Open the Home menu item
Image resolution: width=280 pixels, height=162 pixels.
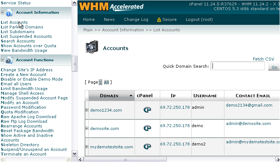click(89, 19)
